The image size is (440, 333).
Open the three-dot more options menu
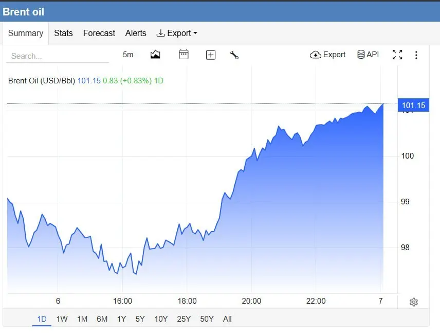(416, 55)
